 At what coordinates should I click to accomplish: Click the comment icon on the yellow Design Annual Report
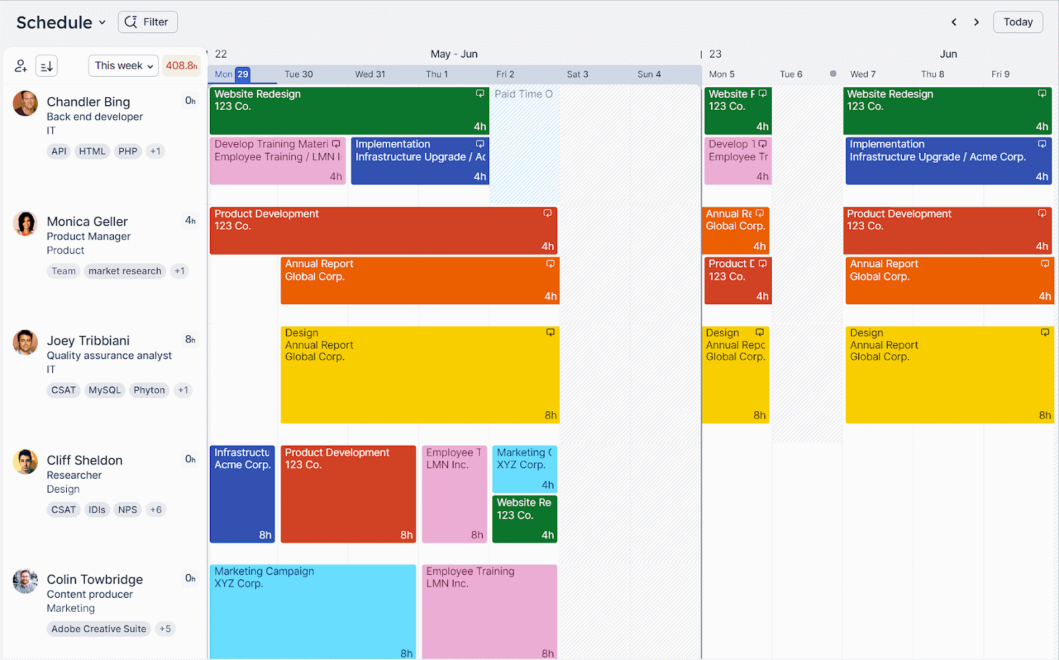(549, 332)
